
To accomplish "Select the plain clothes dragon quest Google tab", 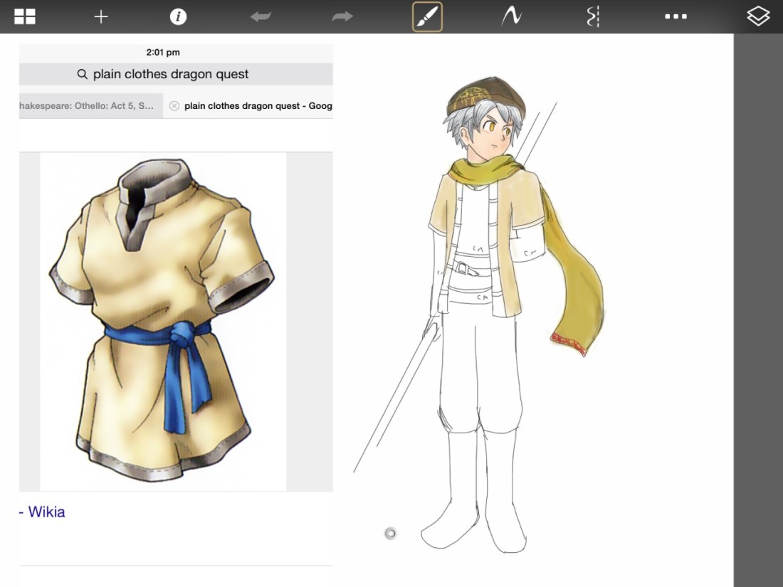I will (x=258, y=106).
